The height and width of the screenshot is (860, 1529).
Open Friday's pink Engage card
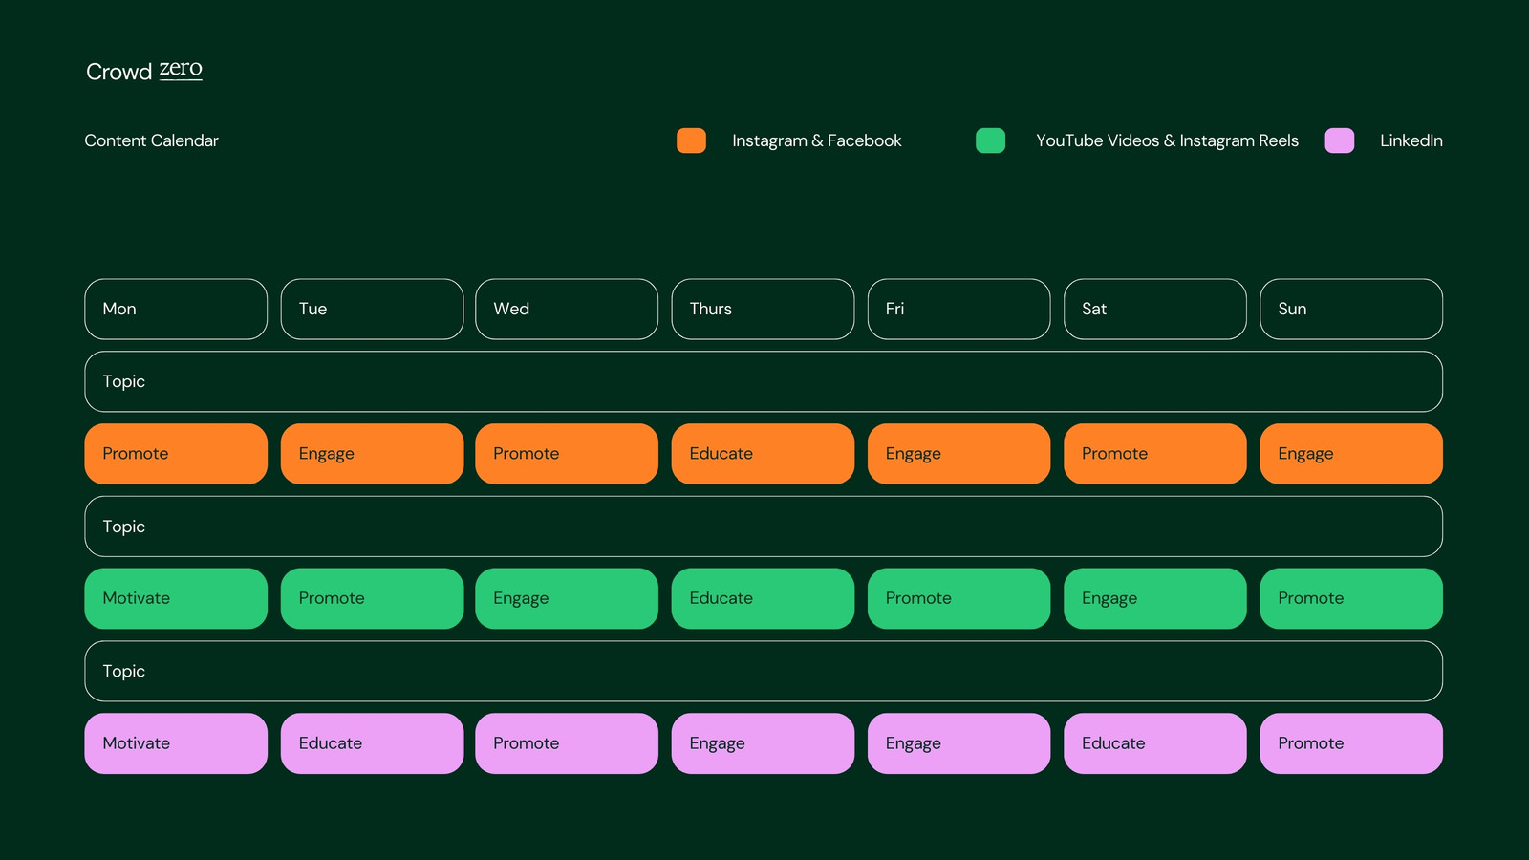(958, 743)
